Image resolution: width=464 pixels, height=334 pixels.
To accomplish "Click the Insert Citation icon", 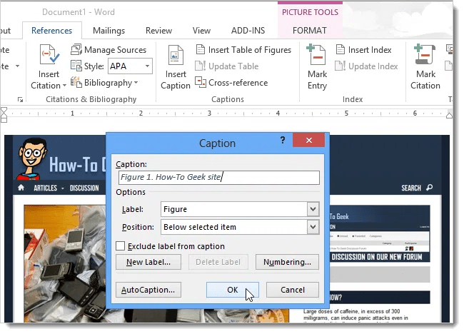I will coord(49,55).
